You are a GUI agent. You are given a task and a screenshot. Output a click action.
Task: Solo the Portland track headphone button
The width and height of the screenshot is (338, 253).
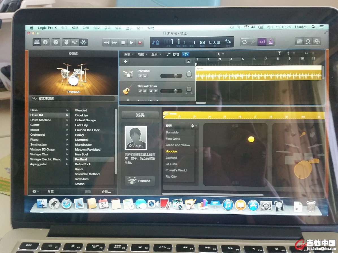point(145,76)
